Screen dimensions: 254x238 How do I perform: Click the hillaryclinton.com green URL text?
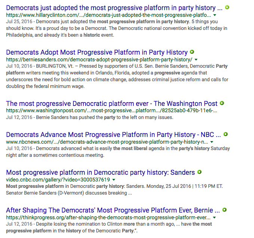(x=108, y=15)
